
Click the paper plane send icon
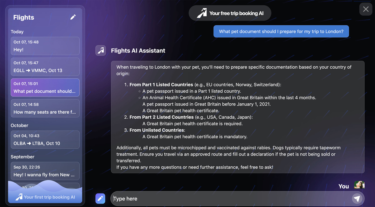(357, 199)
